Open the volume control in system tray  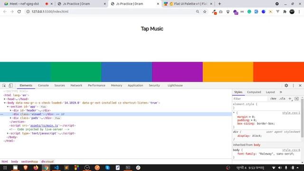[280, 168]
